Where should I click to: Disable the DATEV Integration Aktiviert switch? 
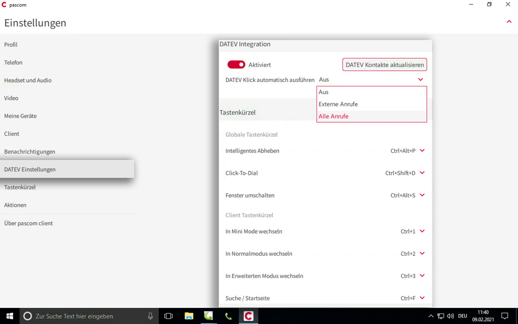tap(236, 64)
